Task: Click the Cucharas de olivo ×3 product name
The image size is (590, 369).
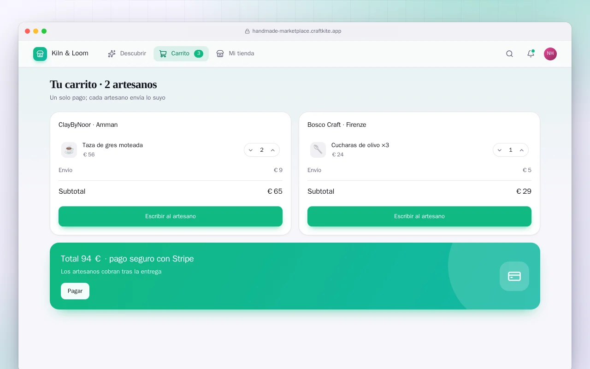Action: tap(360, 145)
